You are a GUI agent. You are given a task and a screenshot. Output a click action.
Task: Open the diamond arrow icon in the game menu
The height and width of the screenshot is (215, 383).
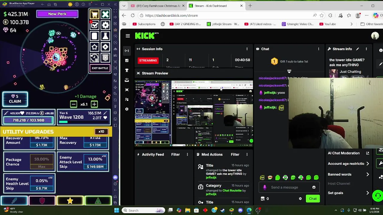105,47
